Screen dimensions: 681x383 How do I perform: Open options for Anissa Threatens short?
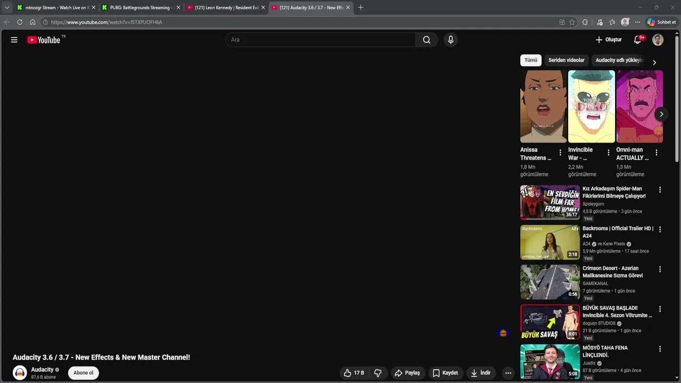(560, 153)
